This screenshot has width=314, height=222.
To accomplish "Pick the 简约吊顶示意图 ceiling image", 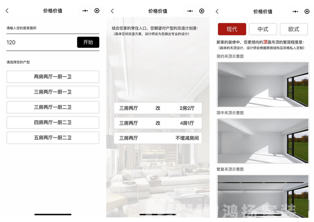I will click(x=263, y=84).
